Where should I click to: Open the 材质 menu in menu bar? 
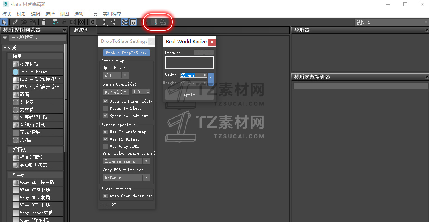tap(21, 14)
